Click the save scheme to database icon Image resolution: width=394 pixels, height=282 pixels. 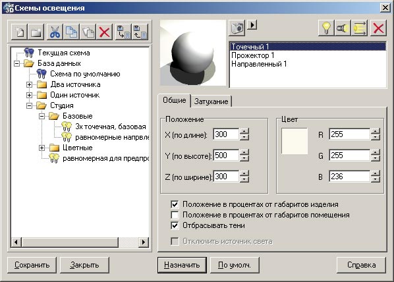point(123,32)
